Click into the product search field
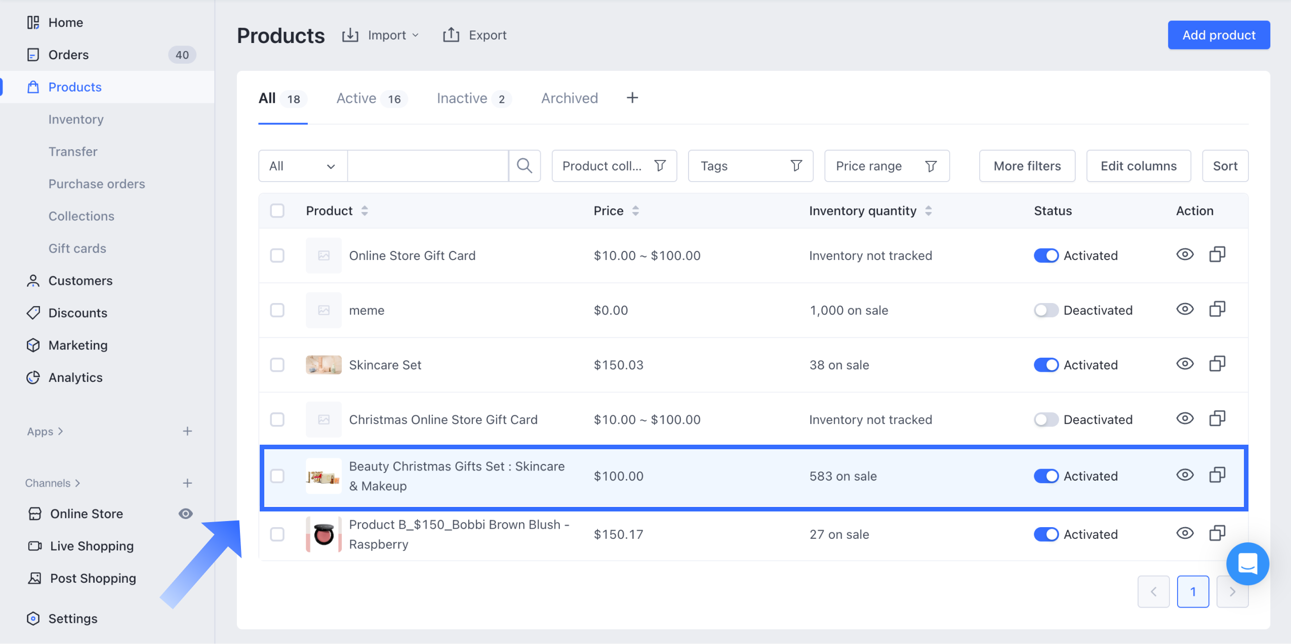 click(x=427, y=166)
